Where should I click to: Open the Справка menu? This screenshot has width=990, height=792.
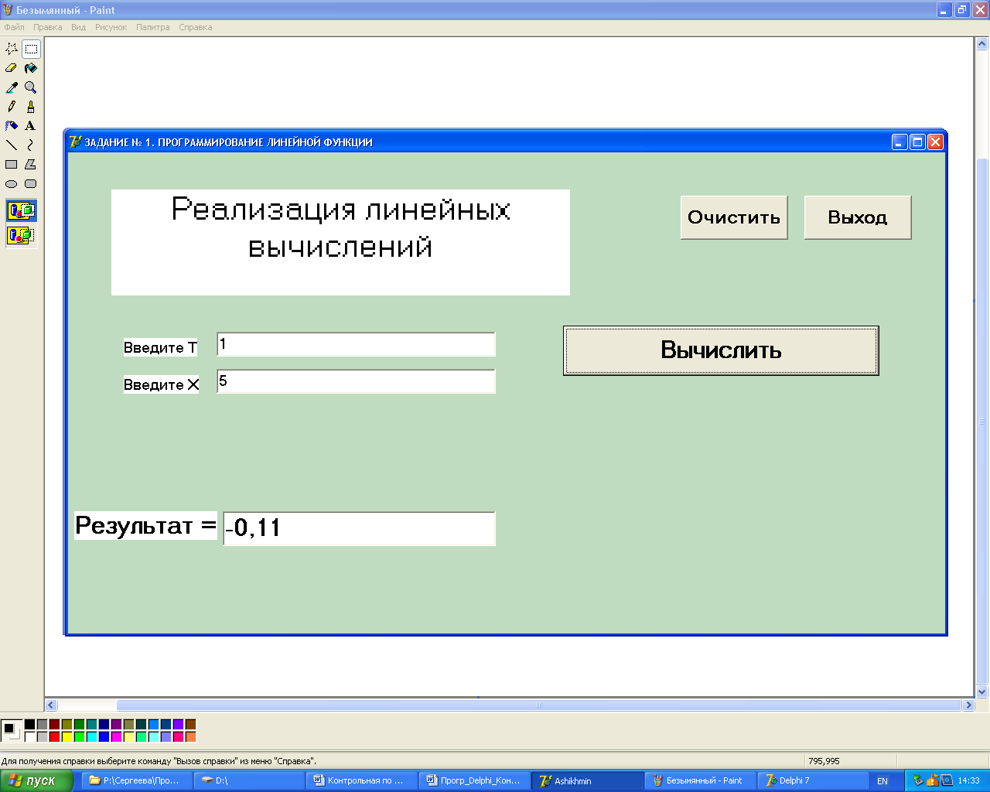point(196,27)
